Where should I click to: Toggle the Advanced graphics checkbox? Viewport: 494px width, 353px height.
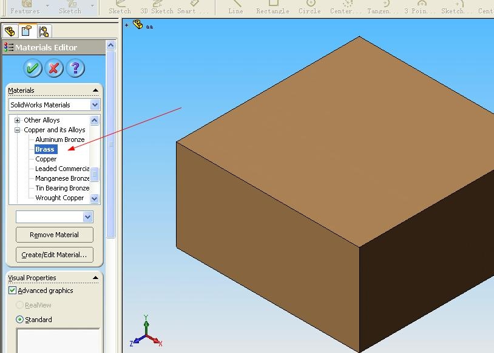[x=12, y=291]
